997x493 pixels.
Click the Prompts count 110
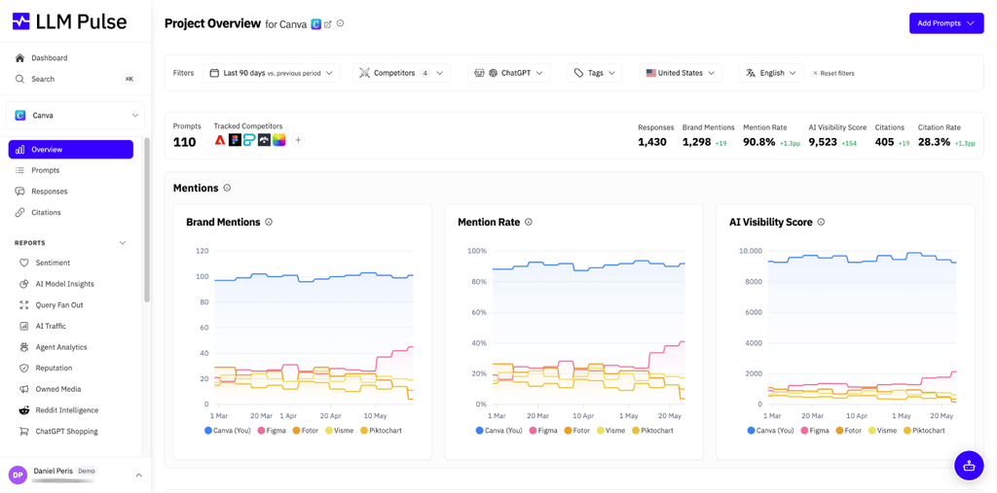(184, 142)
